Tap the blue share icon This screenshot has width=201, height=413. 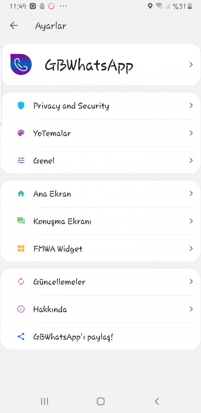(21, 336)
